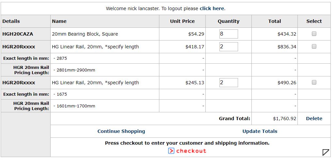
Task: Focus the quantity box for the $418.17 rail
Action: tap(229, 46)
